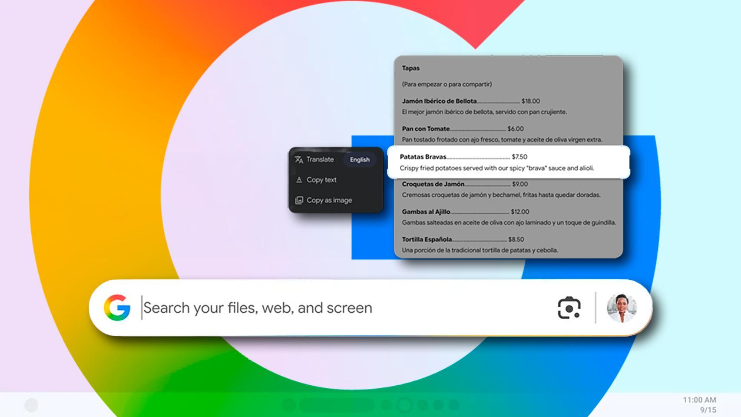This screenshot has width=741, height=417.
Task: Select Copy as image menu label
Action: pos(329,200)
